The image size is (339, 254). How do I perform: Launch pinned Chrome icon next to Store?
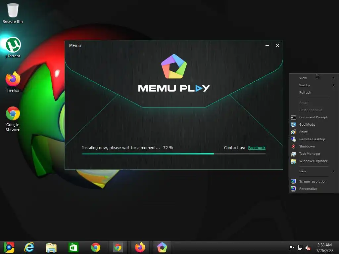[96, 247]
